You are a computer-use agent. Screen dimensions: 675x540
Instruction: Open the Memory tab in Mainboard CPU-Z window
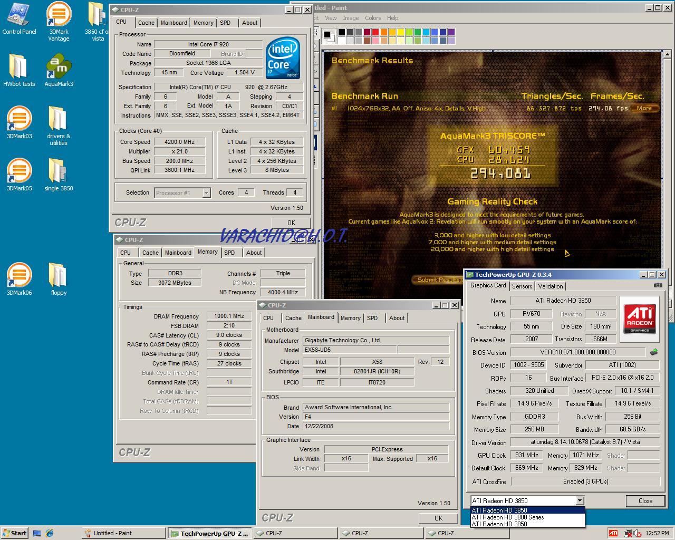pyautogui.click(x=350, y=318)
